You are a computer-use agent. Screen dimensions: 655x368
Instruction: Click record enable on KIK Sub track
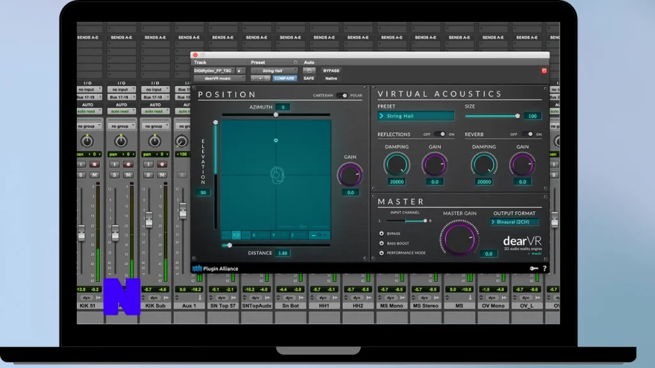tap(162, 164)
